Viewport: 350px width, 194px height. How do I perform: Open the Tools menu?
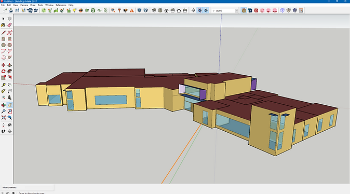click(x=41, y=5)
